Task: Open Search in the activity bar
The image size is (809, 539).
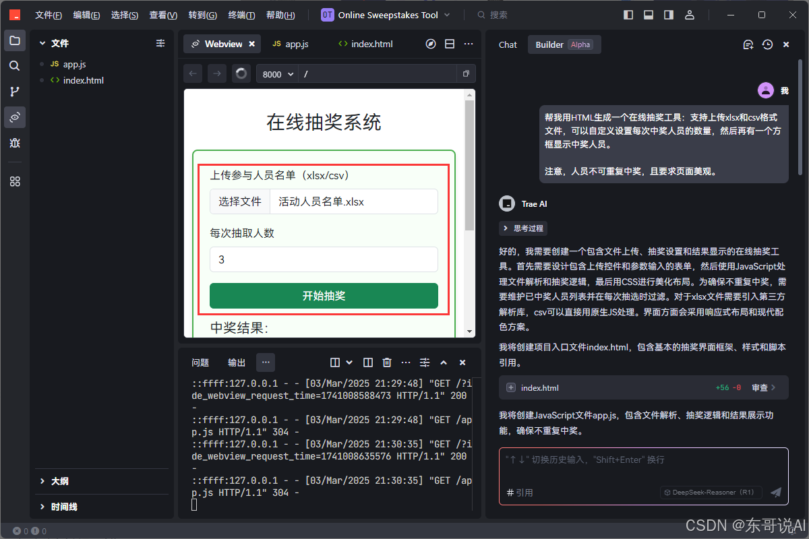Action: click(15, 66)
